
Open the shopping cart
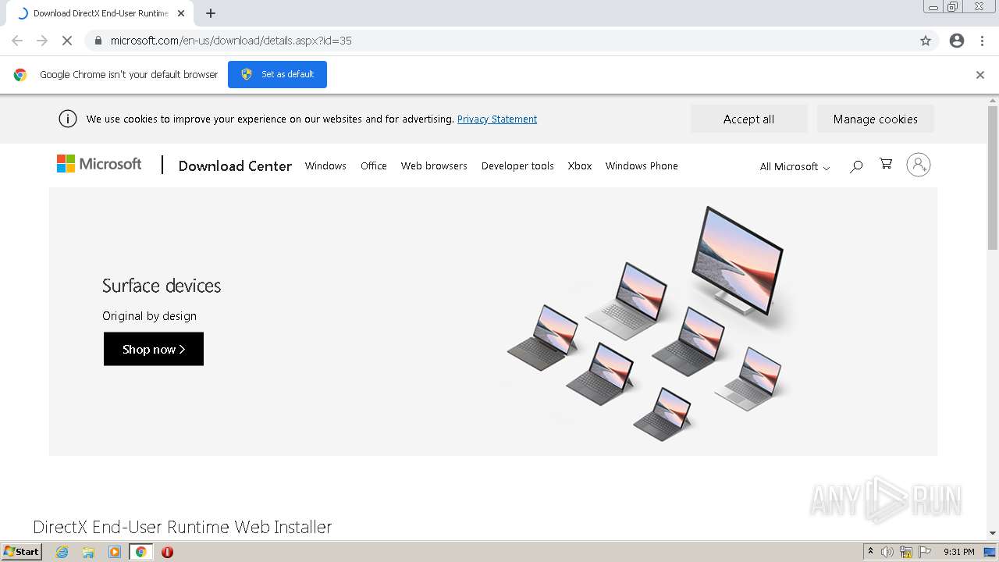[x=886, y=164]
